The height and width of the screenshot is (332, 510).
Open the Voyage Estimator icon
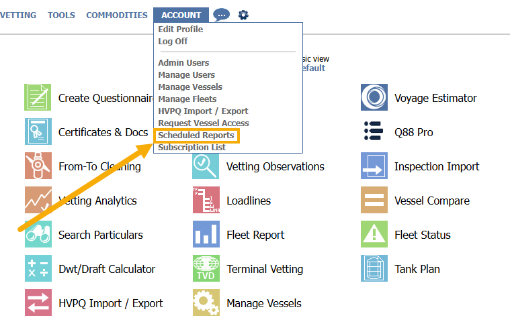374,98
